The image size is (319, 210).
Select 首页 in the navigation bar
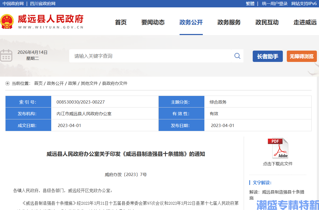pos(121,23)
